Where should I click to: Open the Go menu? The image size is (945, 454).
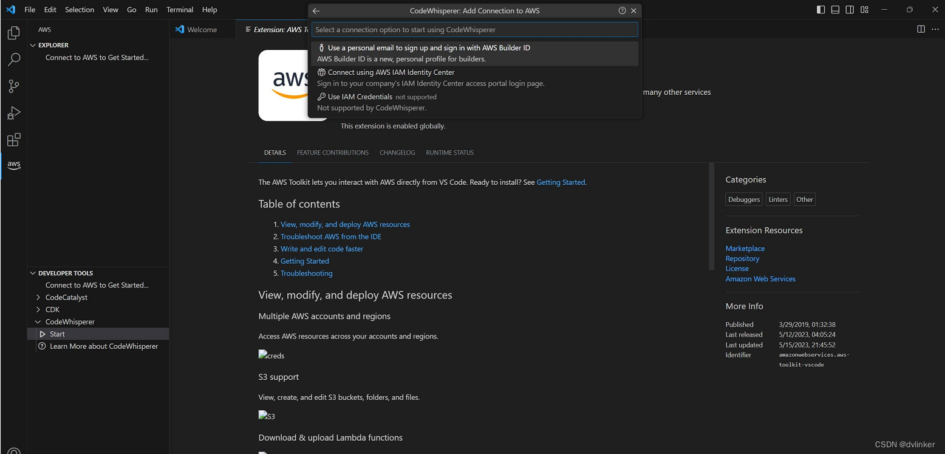[132, 10]
